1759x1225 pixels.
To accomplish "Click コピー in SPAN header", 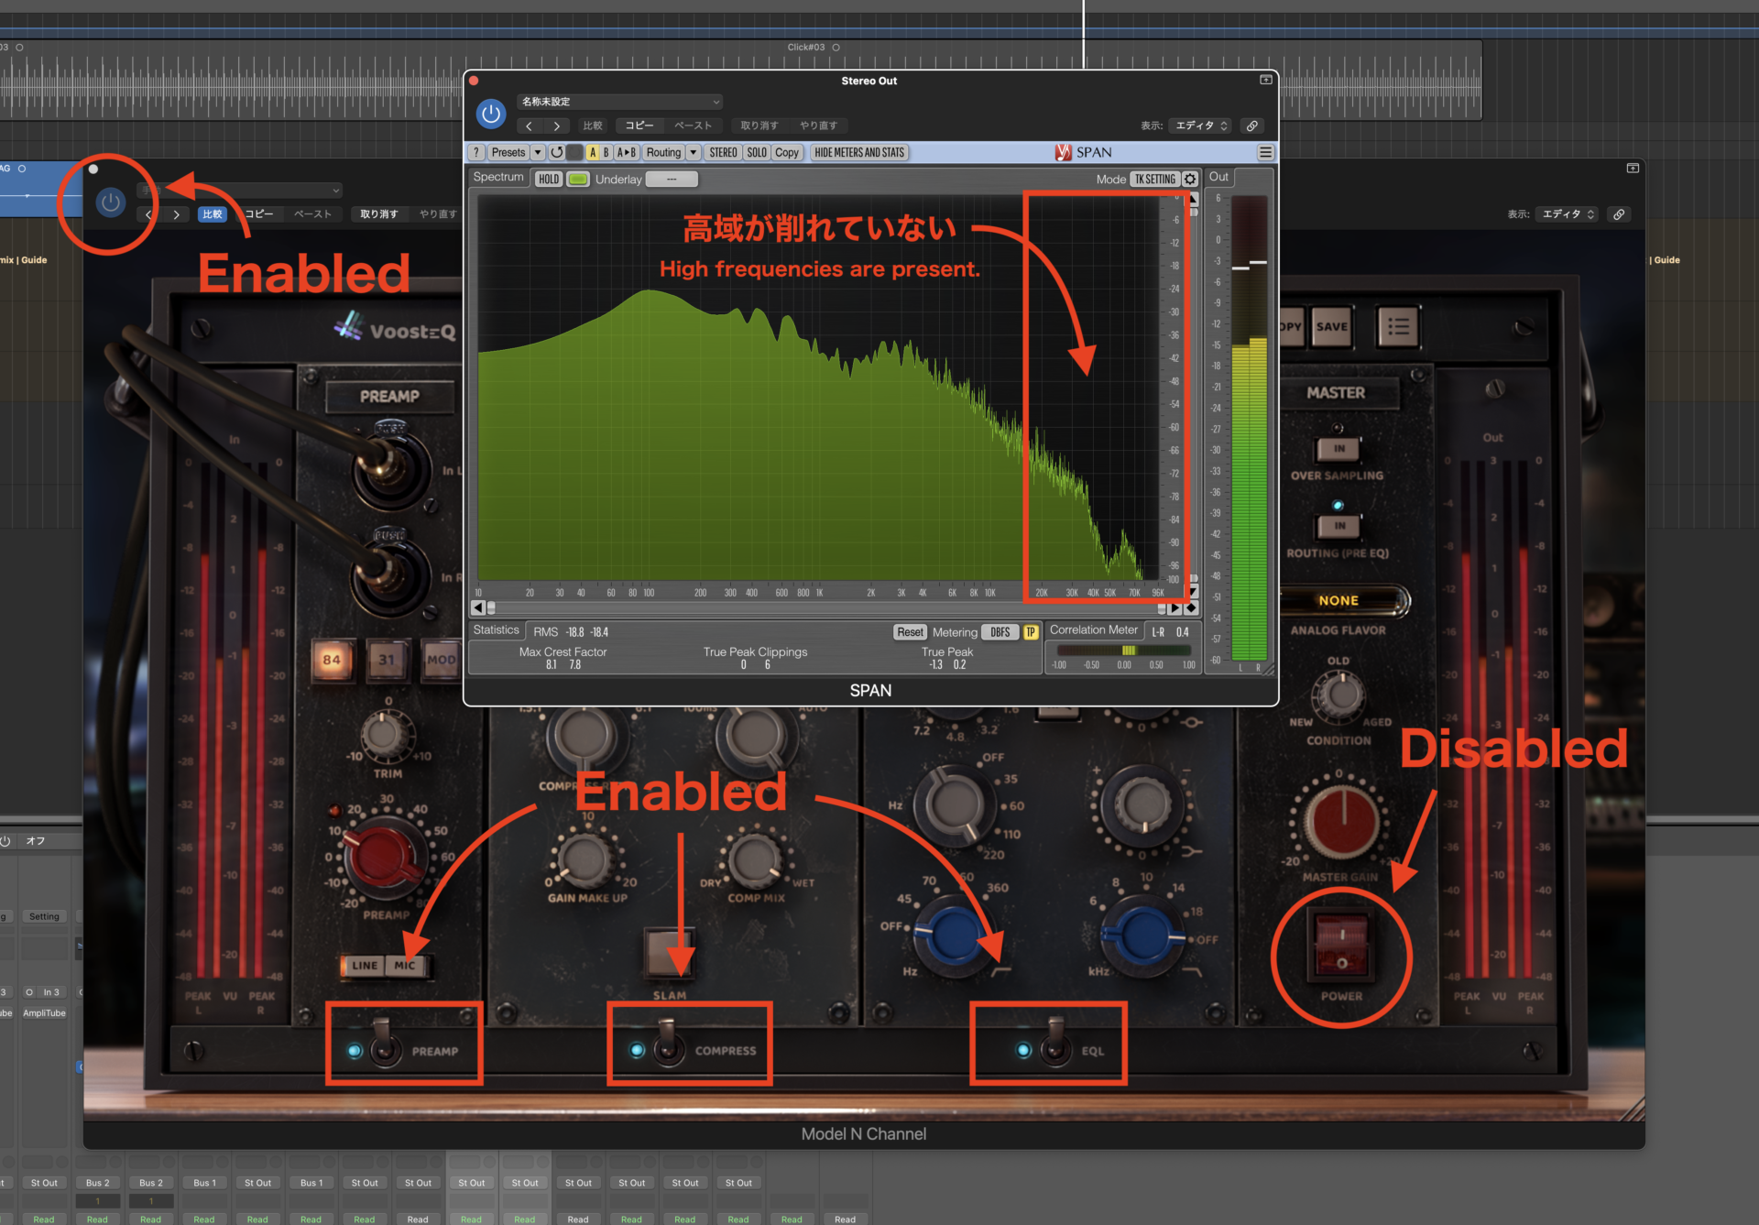I will [x=639, y=126].
